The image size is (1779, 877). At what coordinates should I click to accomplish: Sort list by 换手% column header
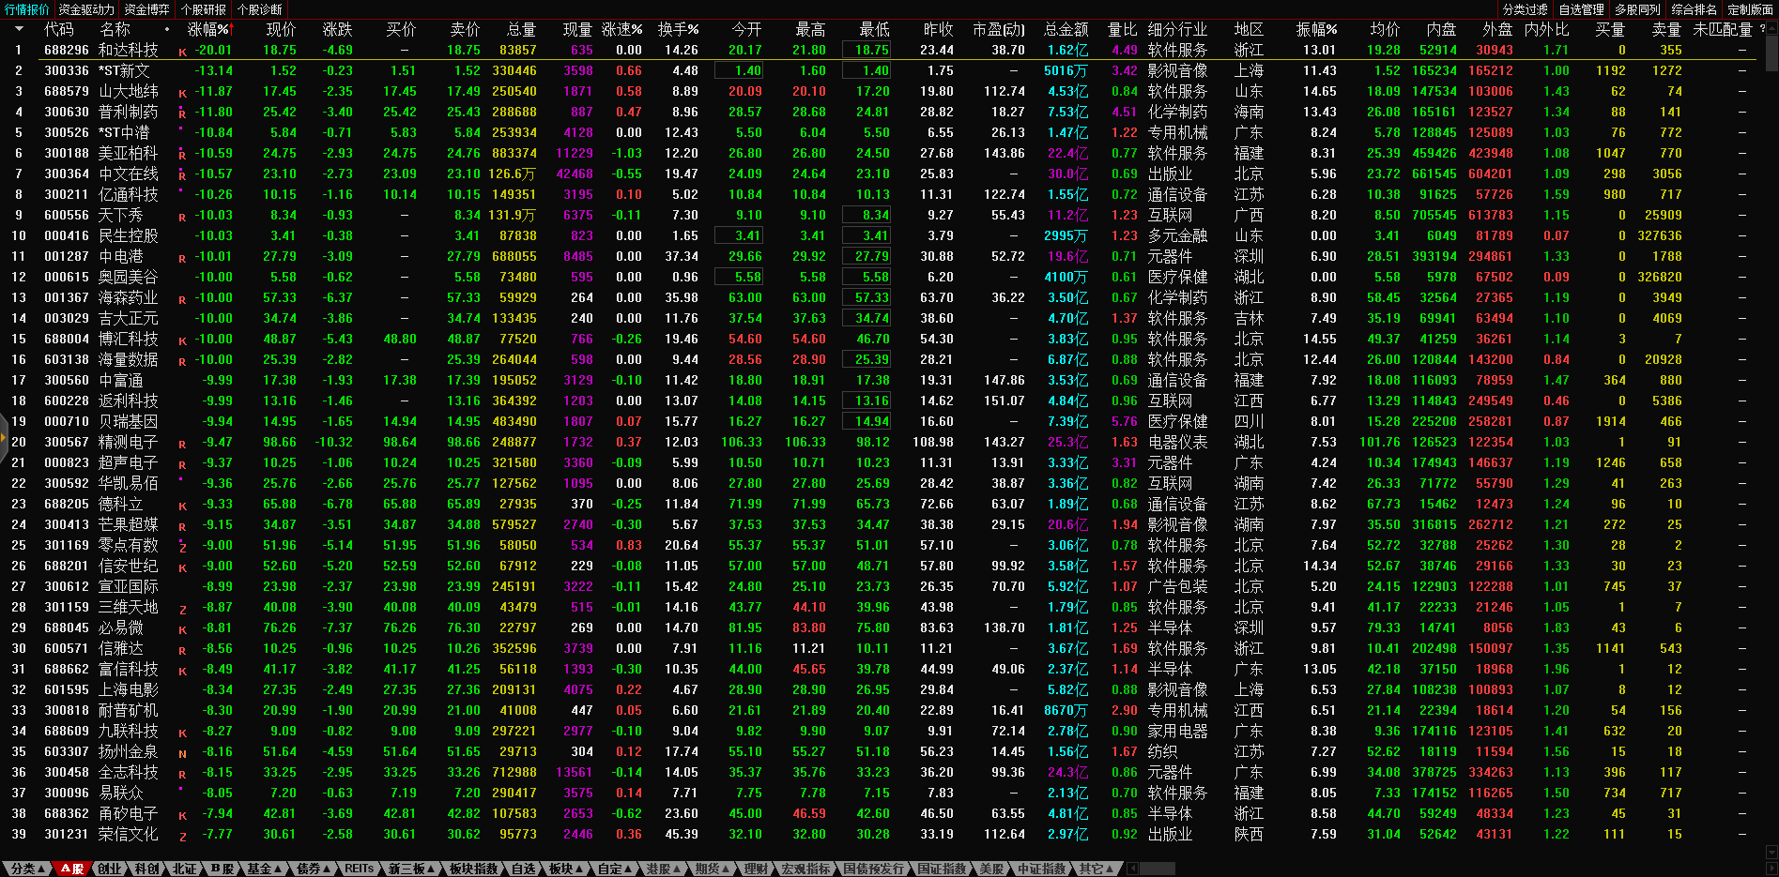tap(677, 29)
